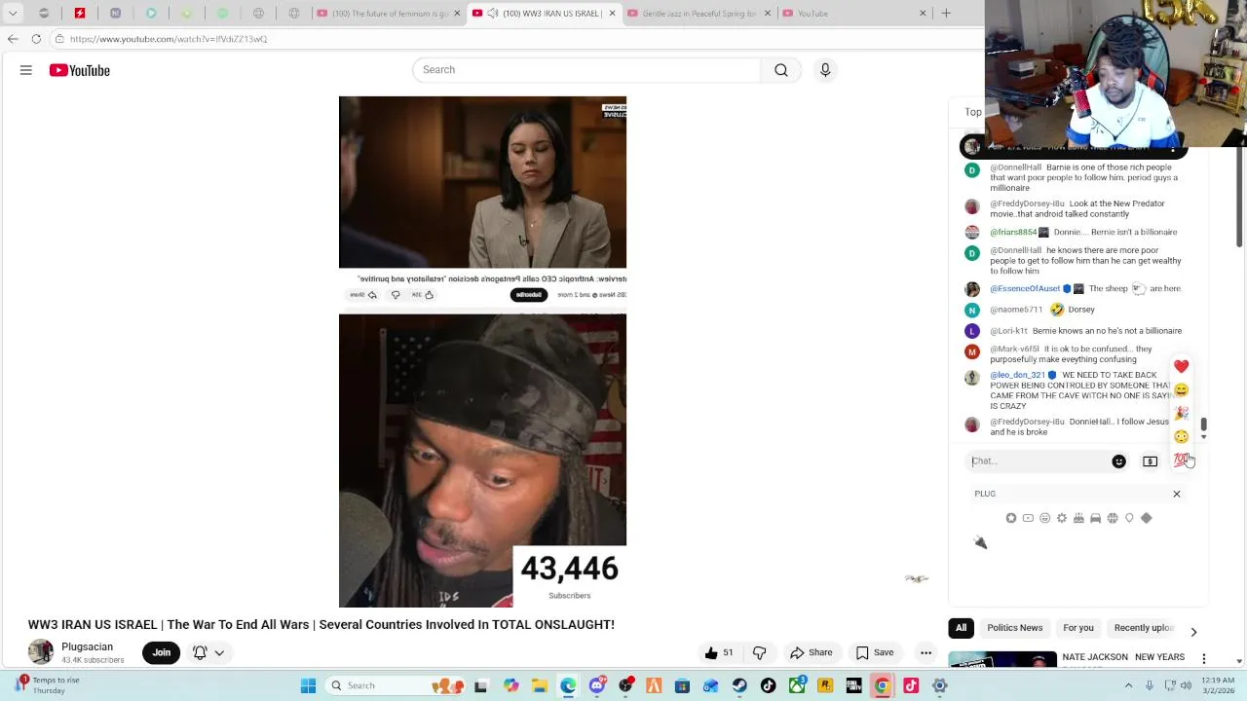Screen dimensions: 1247x701
Task: Dislike the video with thumbs down
Action: [x=759, y=652]
